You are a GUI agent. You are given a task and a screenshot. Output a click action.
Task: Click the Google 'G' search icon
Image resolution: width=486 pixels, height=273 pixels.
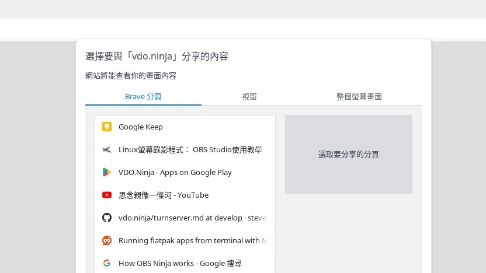click(x=107, y=263)
